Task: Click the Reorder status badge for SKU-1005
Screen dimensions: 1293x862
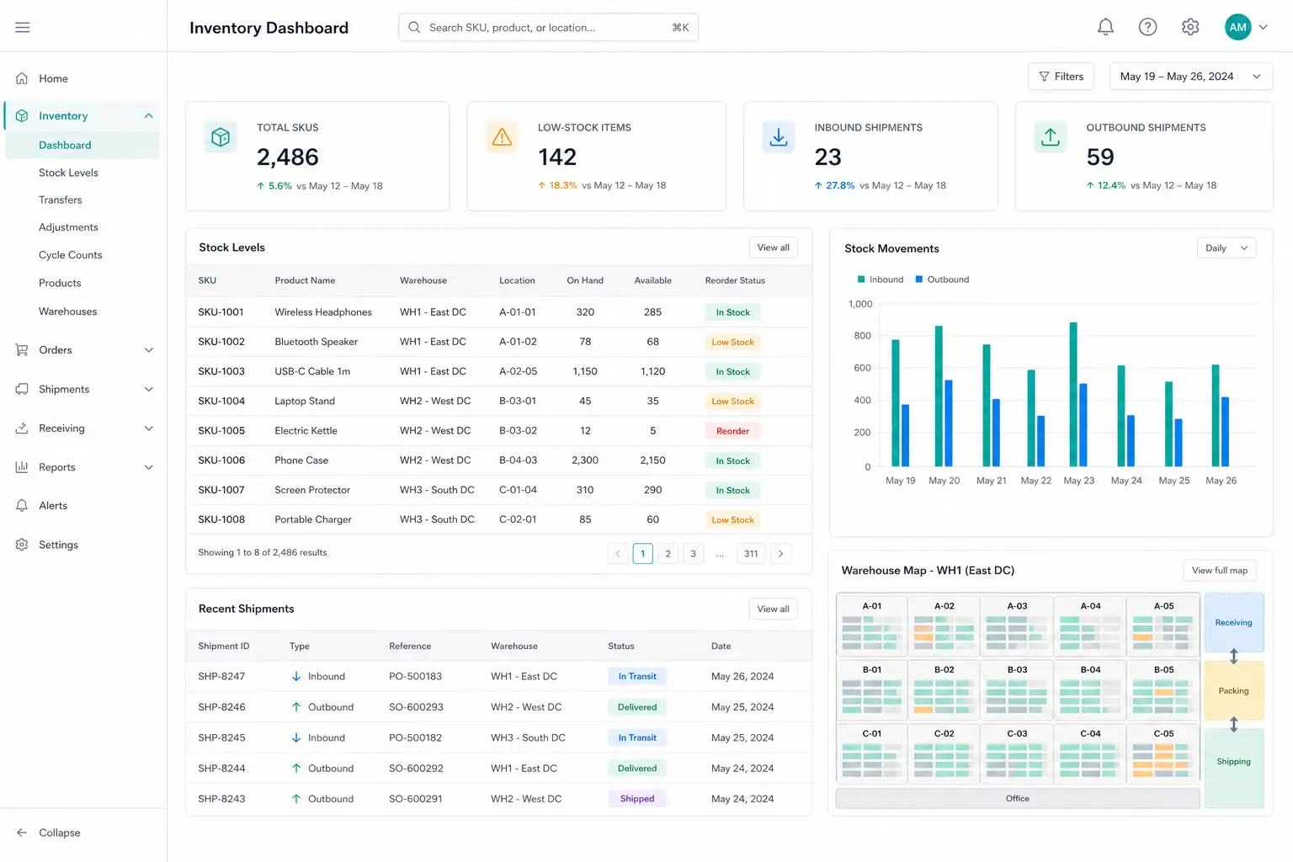Action: click(x=732, y=431)
